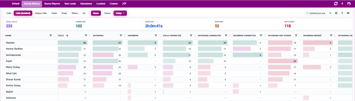
Task: Open the Deals sub-tab
Action: point(64,13)
